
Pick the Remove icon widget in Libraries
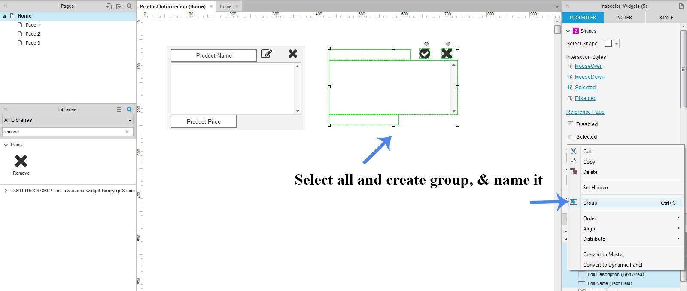21,161
